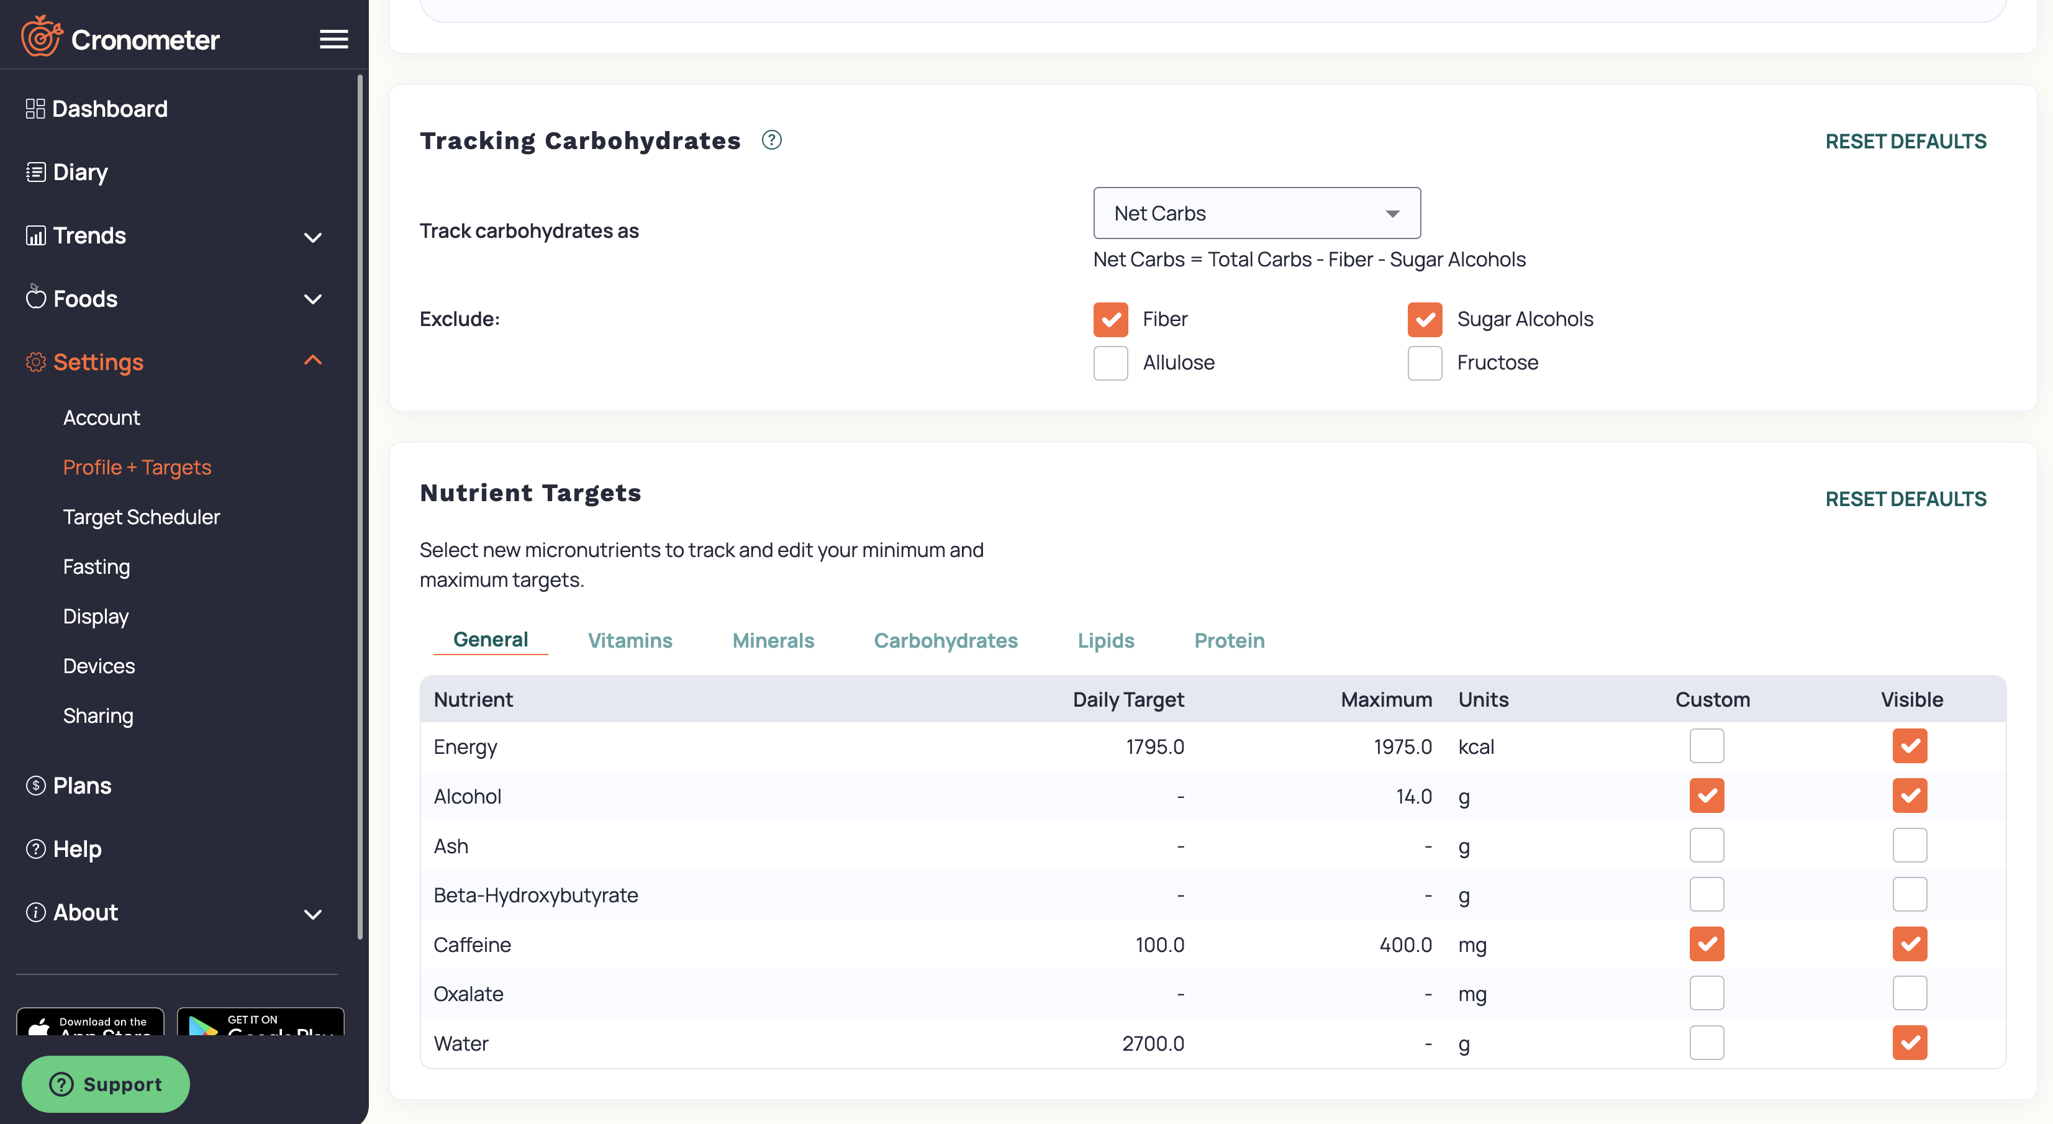Click the sidebar vertical scrollbar
The width and height of the screenshot is (2053, 1124).
(360, 506)
